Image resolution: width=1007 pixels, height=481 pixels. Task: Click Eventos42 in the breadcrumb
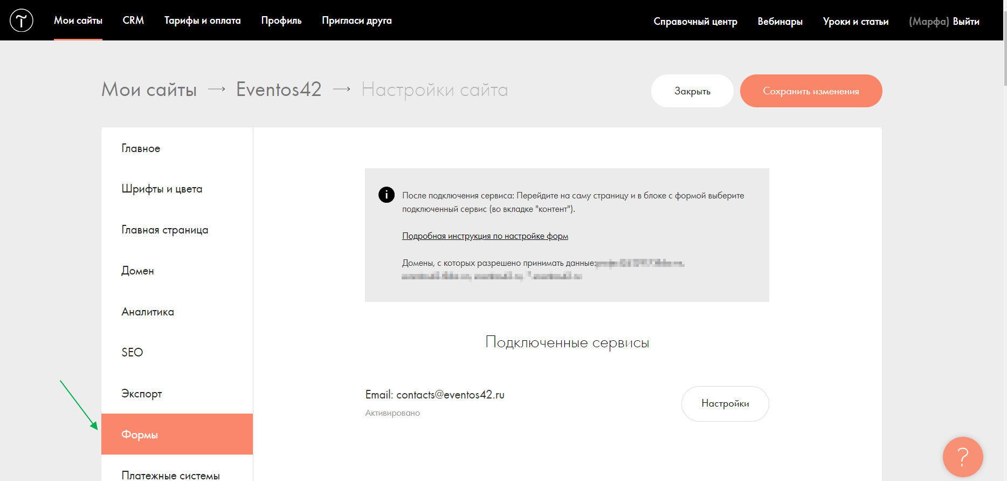[279, 90]
